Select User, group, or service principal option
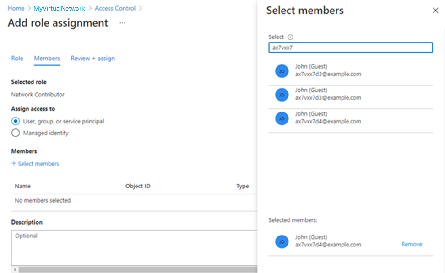The height and width of the screenshot is (273, 445). [16, 122]
